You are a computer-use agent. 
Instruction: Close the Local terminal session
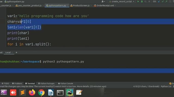click(12, 53)
